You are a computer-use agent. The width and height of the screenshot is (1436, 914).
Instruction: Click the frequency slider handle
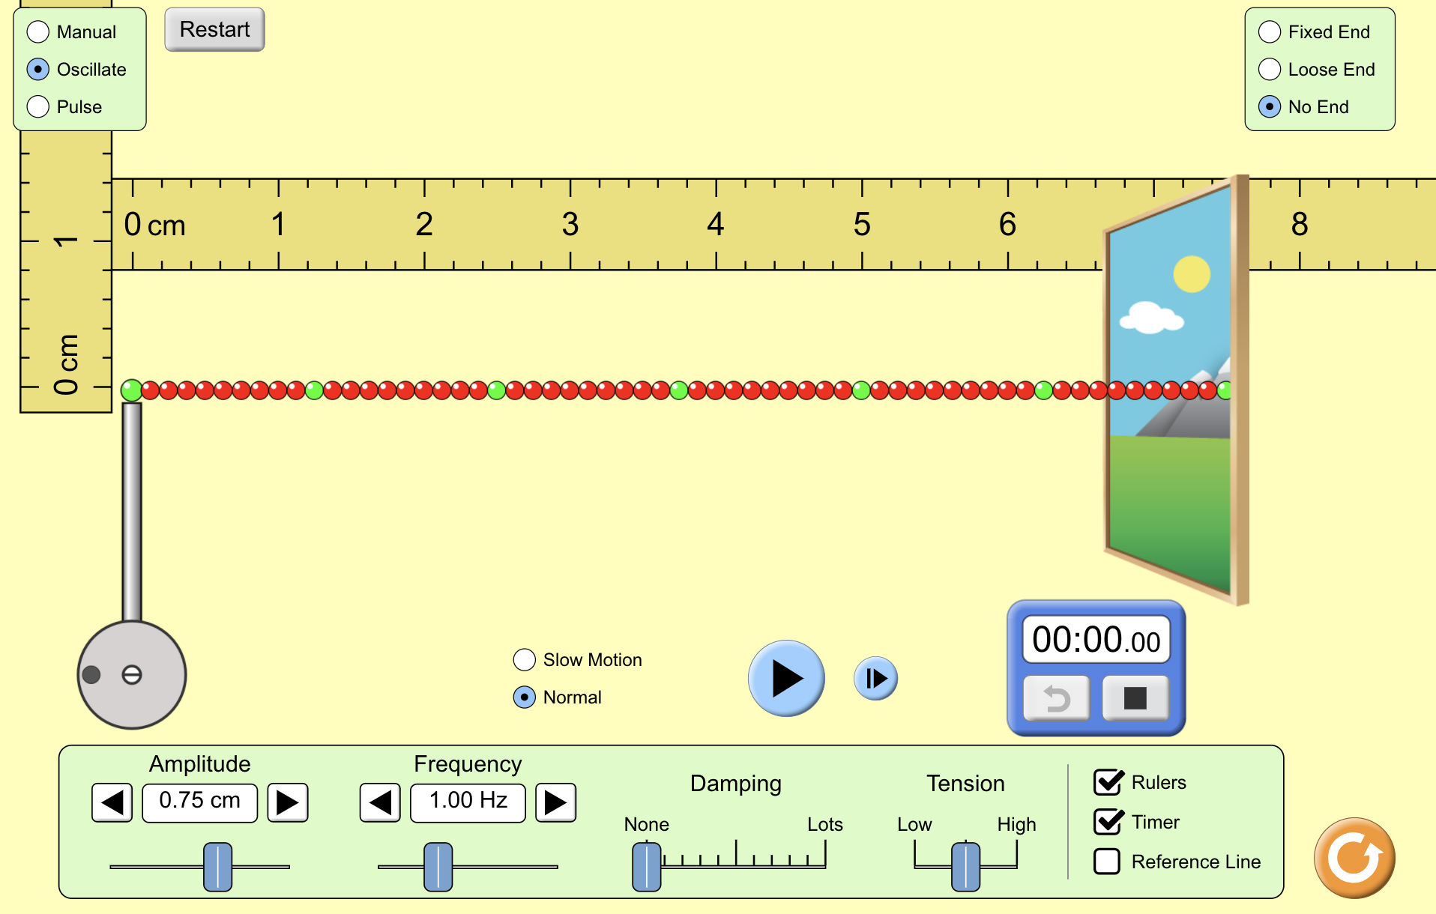438,867
